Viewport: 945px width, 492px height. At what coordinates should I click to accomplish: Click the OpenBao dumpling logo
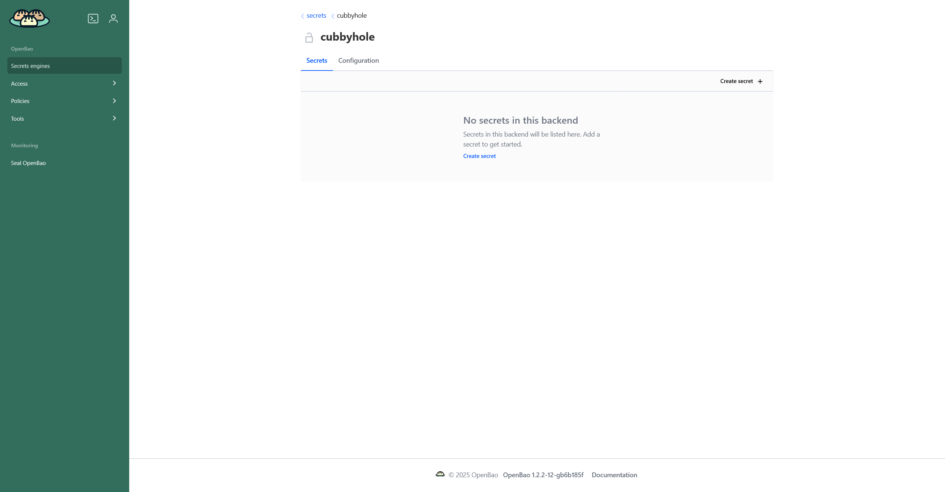coord(30,18)
